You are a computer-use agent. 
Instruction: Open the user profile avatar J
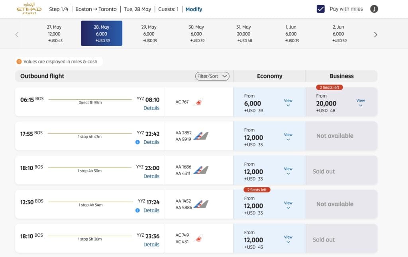374,9
